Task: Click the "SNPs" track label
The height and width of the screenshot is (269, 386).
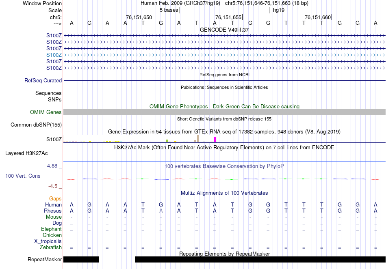Action: click(55, 99)
